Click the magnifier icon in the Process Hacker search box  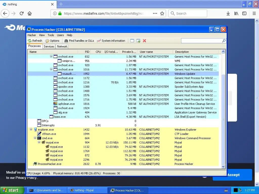[x=224, y=41]
